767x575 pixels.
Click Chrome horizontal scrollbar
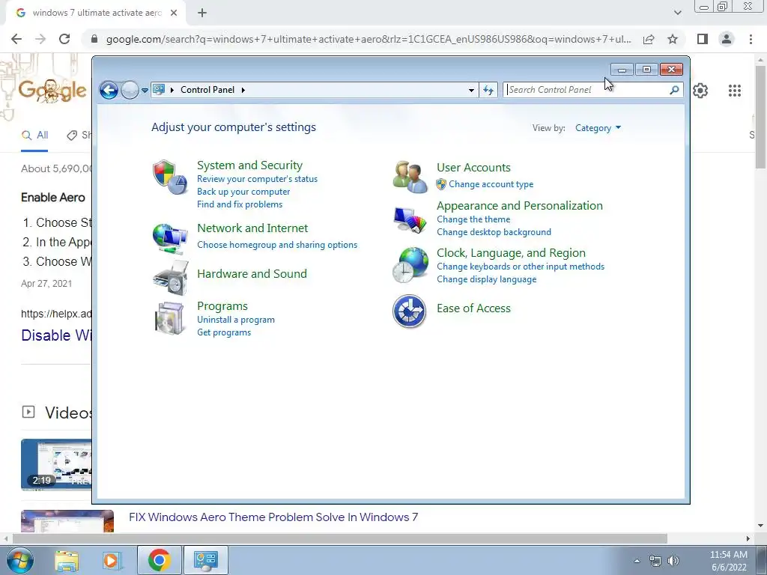click(x=339, y=538)
